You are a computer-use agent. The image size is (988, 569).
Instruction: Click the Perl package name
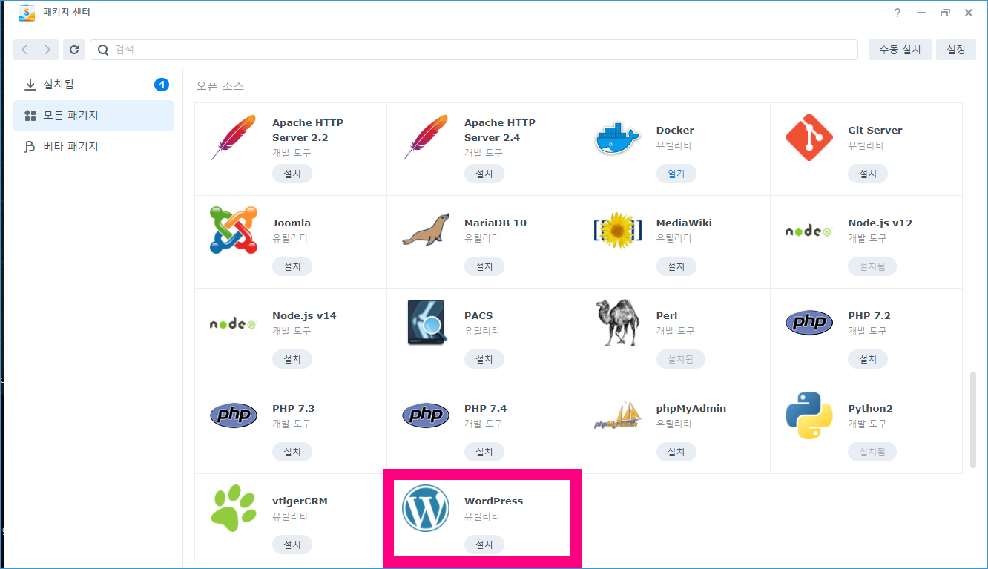(x=667, y=315)
